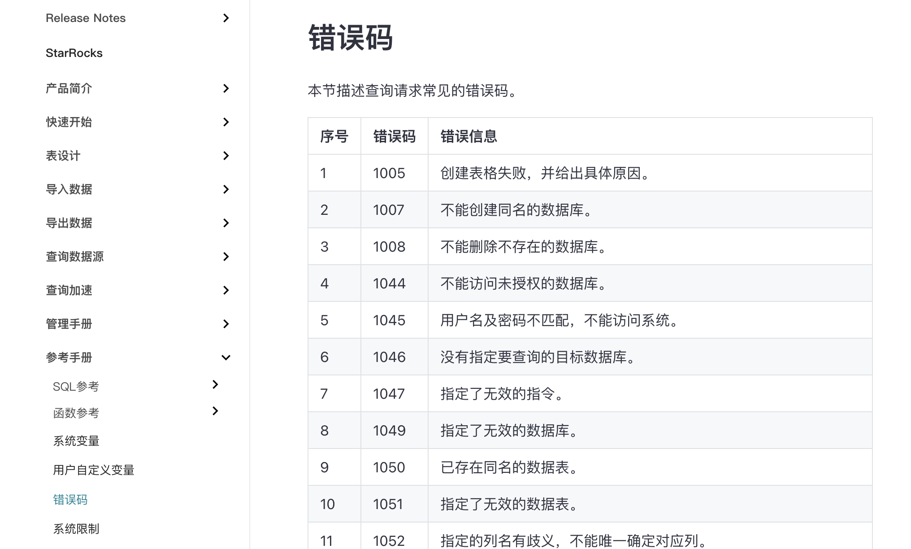Select the active 错误码 sidebar item
The width and height of the screenshot is (911, 549).
(x=70, y=500)
